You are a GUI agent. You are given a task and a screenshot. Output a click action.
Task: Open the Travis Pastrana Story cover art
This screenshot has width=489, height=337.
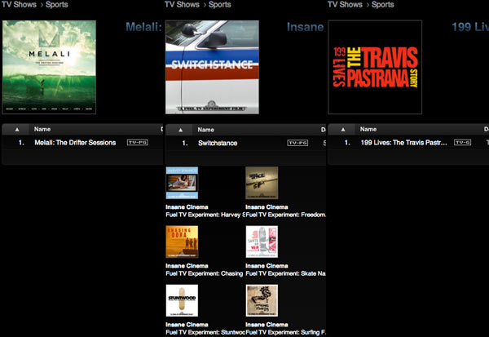pos(375,67)
